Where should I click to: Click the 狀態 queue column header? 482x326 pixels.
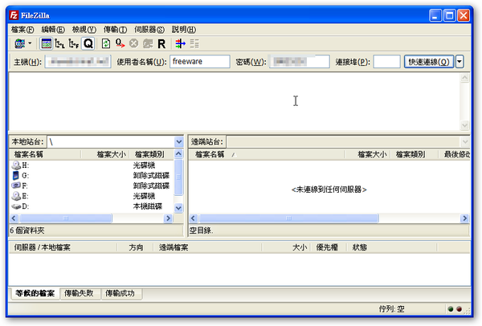pyautogui.click(x=360, y=247)
